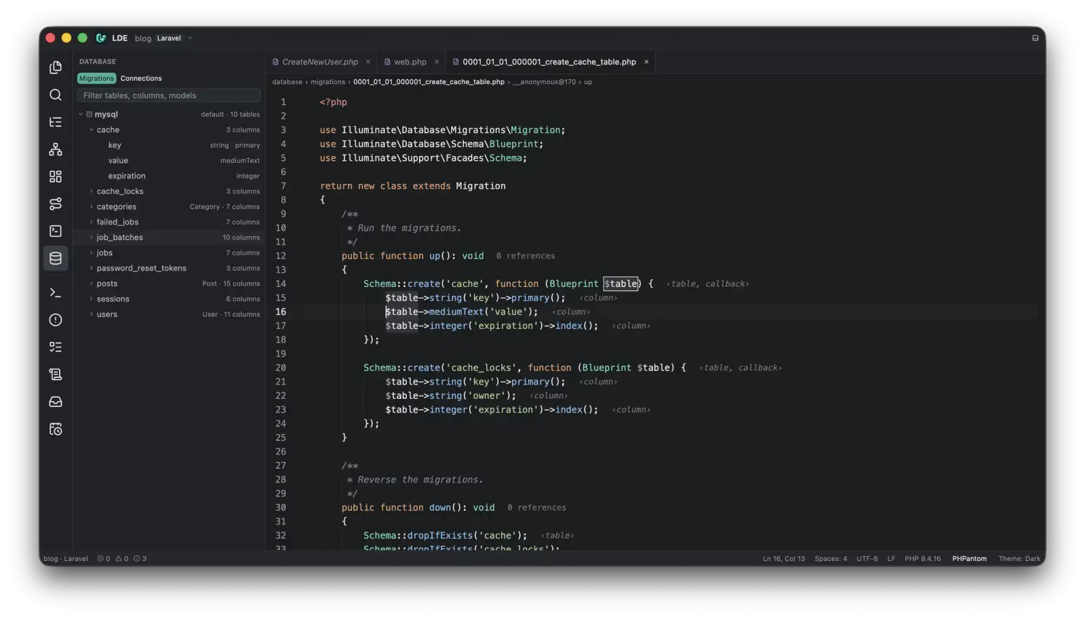
Task: Click Theme: Dark in status bar
Action: [1019, 559]
